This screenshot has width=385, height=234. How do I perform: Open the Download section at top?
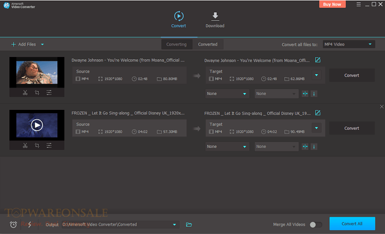pyautogui.click(x=215, y=20)
